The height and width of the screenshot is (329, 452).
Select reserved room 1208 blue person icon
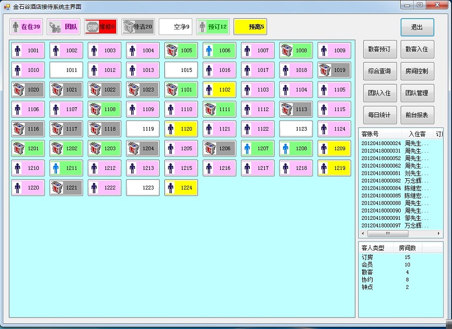coord(286,148)
